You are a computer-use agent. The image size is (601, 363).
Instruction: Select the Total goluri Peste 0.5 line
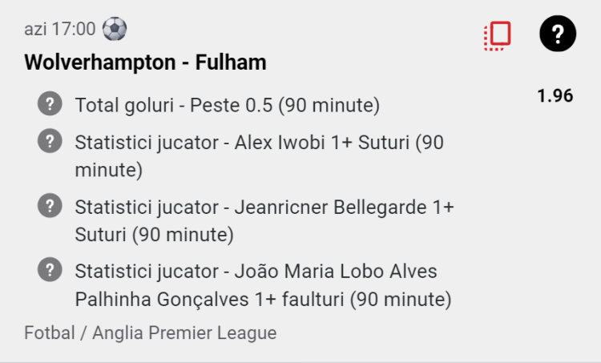point(228,105)
